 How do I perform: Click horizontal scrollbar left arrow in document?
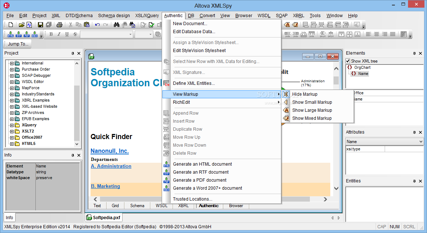[95, 200]
